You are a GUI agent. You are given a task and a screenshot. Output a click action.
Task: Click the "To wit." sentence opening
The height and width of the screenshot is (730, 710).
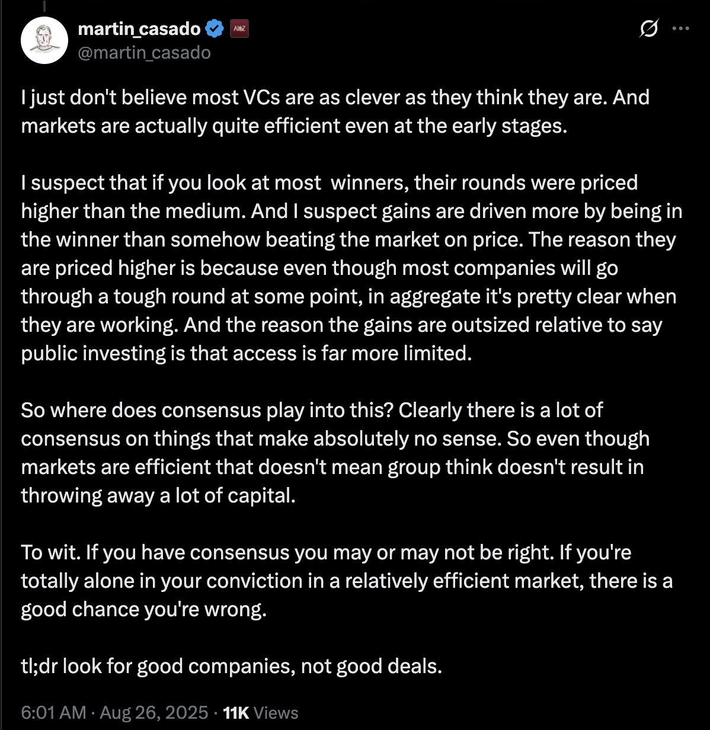coord(51,552)
